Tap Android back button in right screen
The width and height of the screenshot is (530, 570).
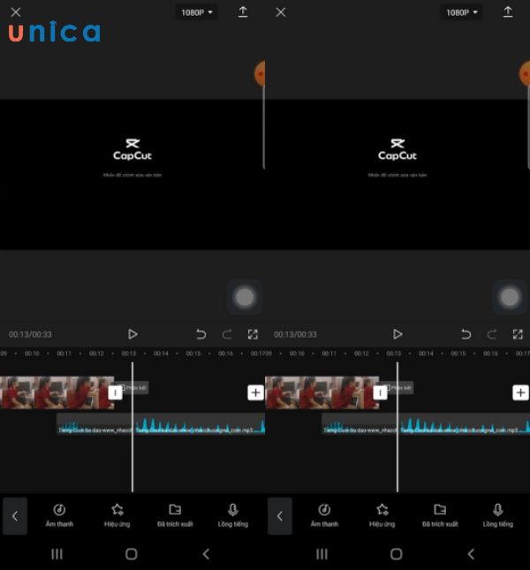click(471, 554)
